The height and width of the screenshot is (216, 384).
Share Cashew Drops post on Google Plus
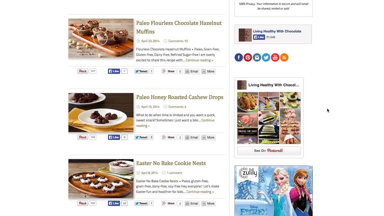pyautogui.click(x=168, y=137)
